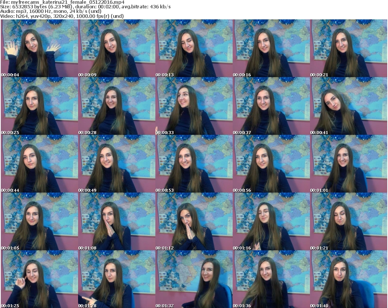This screenshot has height=308, width=388.
Task: Click the frame stamped 00:01:25
Action: (39, 279)
